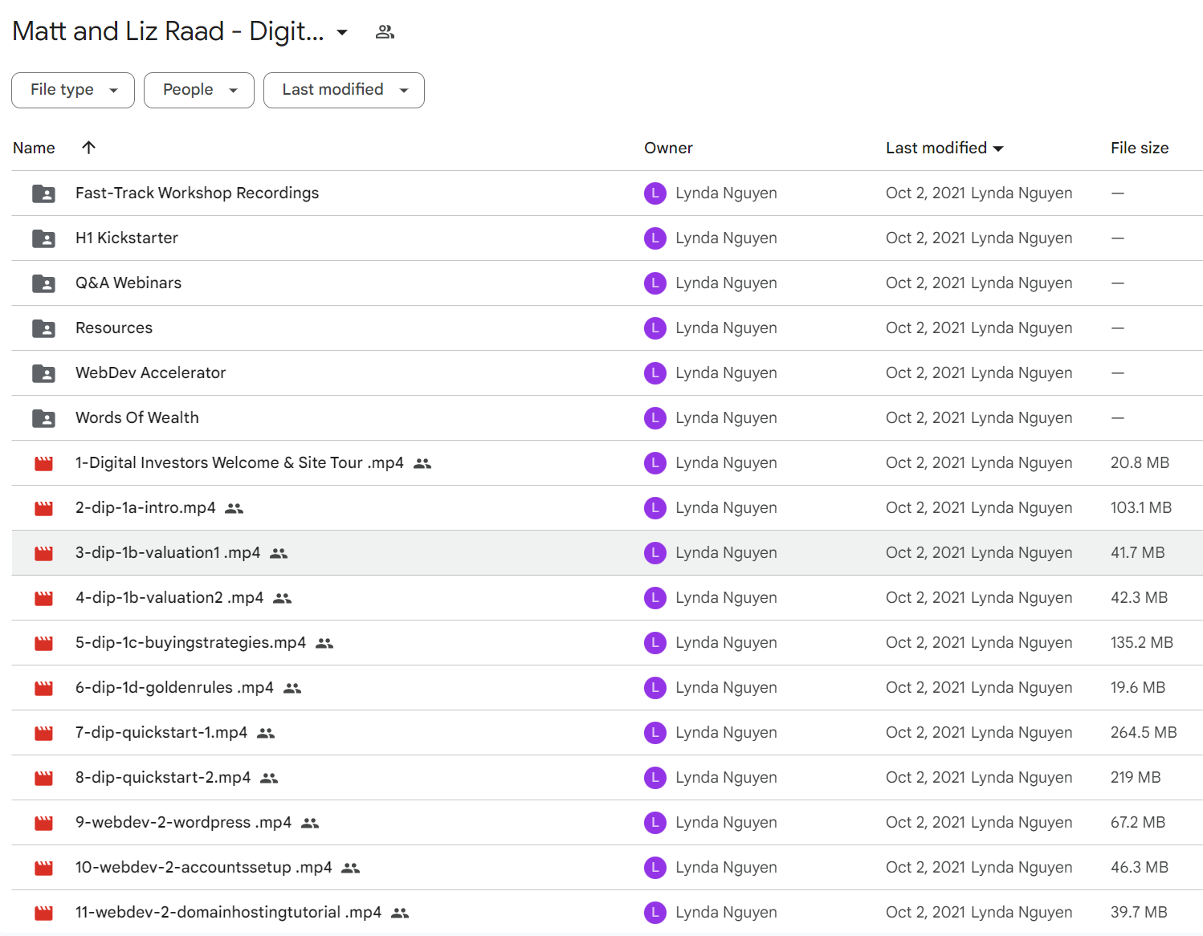Click video icon for 1-Digital Investors Welcome
The height and width of the screenshot is (936, 1203).
pyautogui.click(x=43, y=463)
